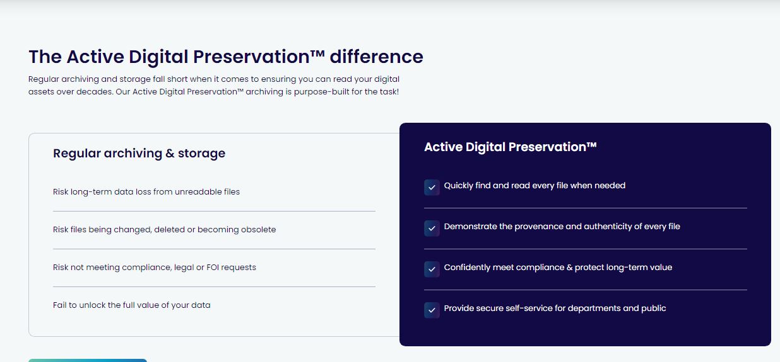
Task: Click checkmark icon beside 'Quickly find and read'
Action: (x=432, y=187)
